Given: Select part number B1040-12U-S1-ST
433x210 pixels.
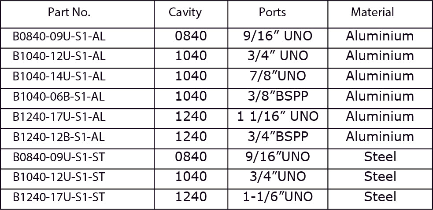Looking at the screenshot, I should pyautogui.click(x=59, y=177).
